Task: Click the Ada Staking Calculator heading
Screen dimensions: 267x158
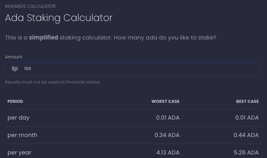Action: point(59,18)
